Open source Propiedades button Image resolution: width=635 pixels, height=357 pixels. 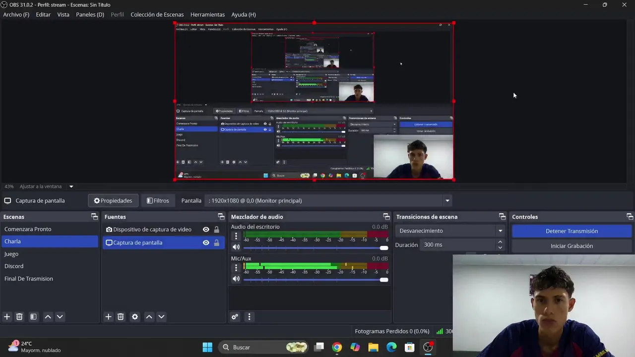point(113,201)
